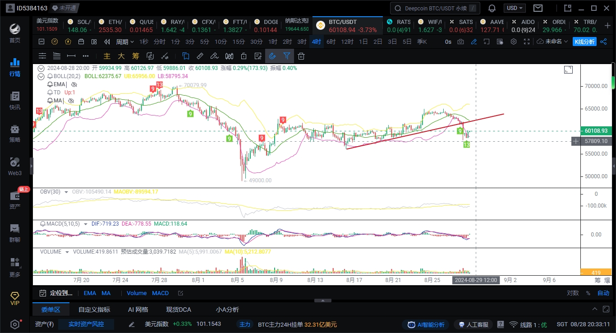Toggle MA indicator visibility eye icon
This screenshot has width=616, height=333.
click(71, 100)
